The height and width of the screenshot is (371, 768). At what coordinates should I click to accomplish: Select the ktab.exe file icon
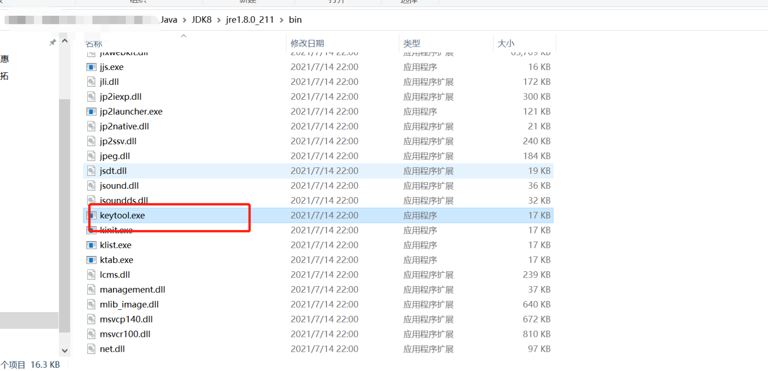(91, 260)
